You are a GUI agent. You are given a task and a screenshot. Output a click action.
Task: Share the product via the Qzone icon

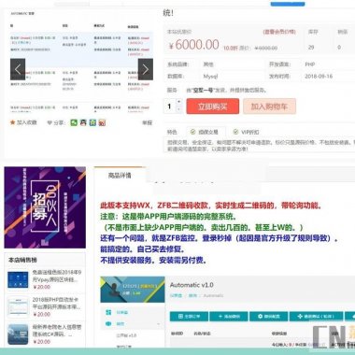pyautogui.click(x=92, y=122)
